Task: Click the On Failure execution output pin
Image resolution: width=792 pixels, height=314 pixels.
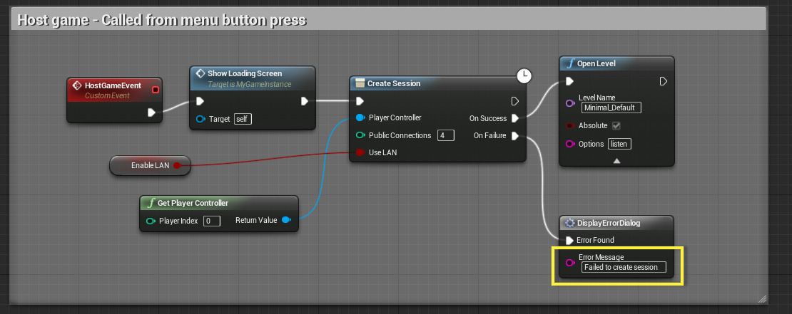Action: (514, 135)
